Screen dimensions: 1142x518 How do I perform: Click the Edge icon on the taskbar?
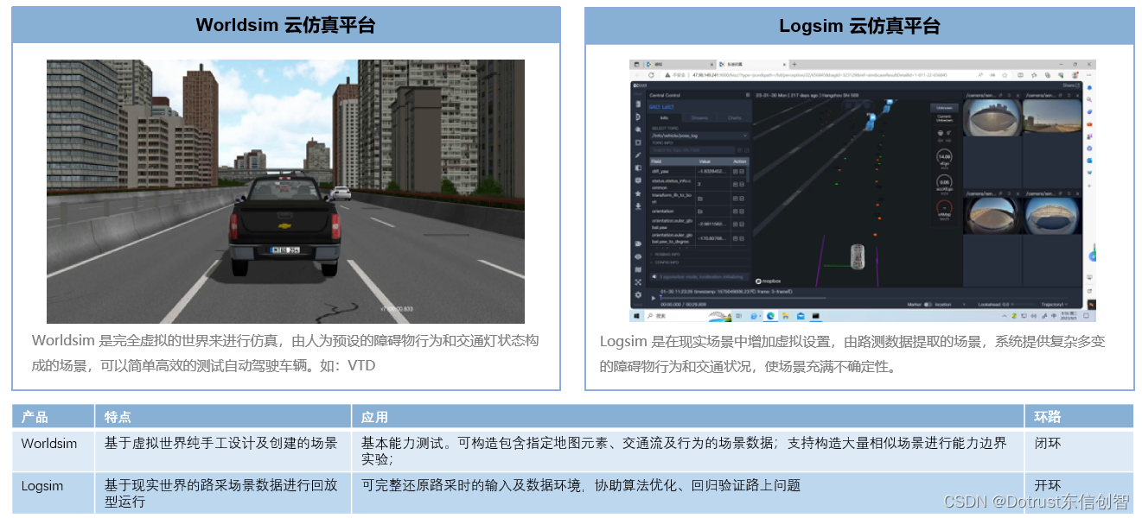pyautogui.click(x=770, y=316)
